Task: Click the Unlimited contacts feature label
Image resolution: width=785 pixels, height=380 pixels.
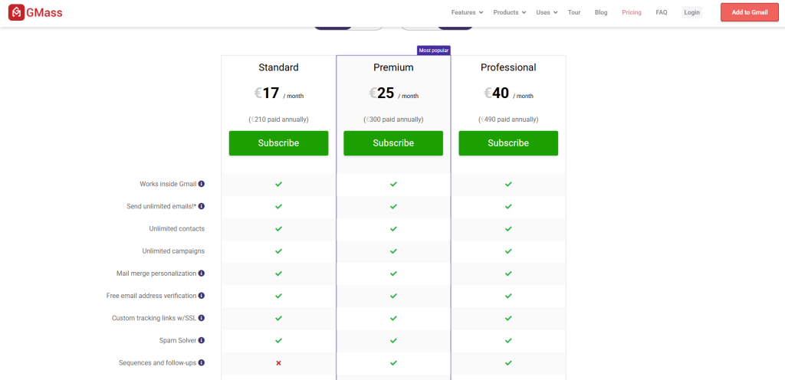Action: (x=177, y=228)
